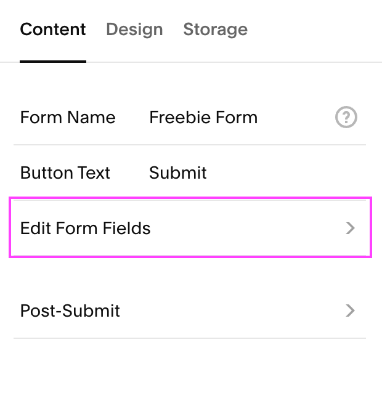Click the Edit Form Fields chevron arrow
Screen dimensions: 382x398
351,229
